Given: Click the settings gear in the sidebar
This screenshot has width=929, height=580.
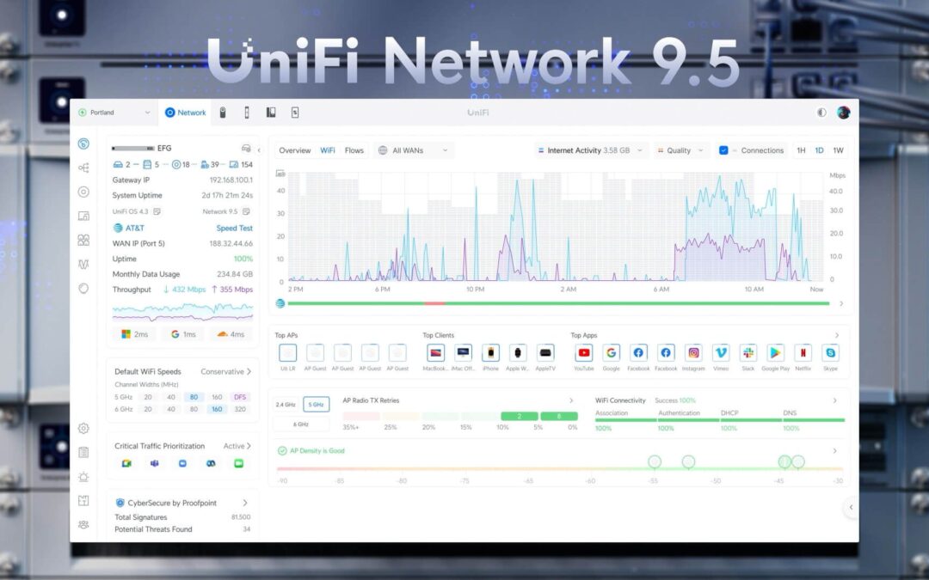Looking at the screenshot, I should click(83, 428).
